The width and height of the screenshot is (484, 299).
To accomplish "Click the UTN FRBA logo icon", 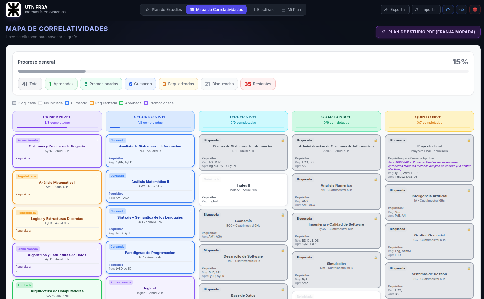I will pyautogui.click(x=13, y=10).
